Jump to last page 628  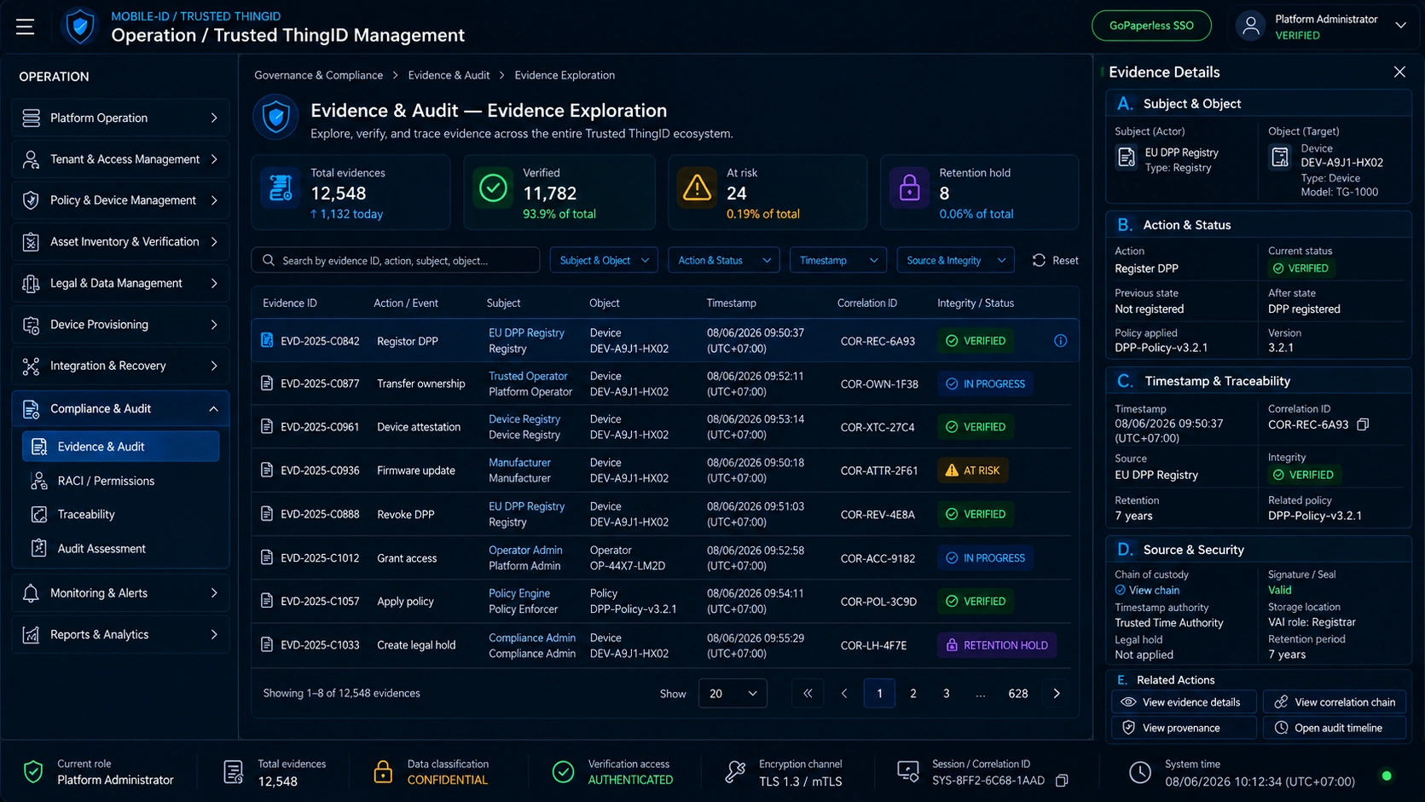1017,694
